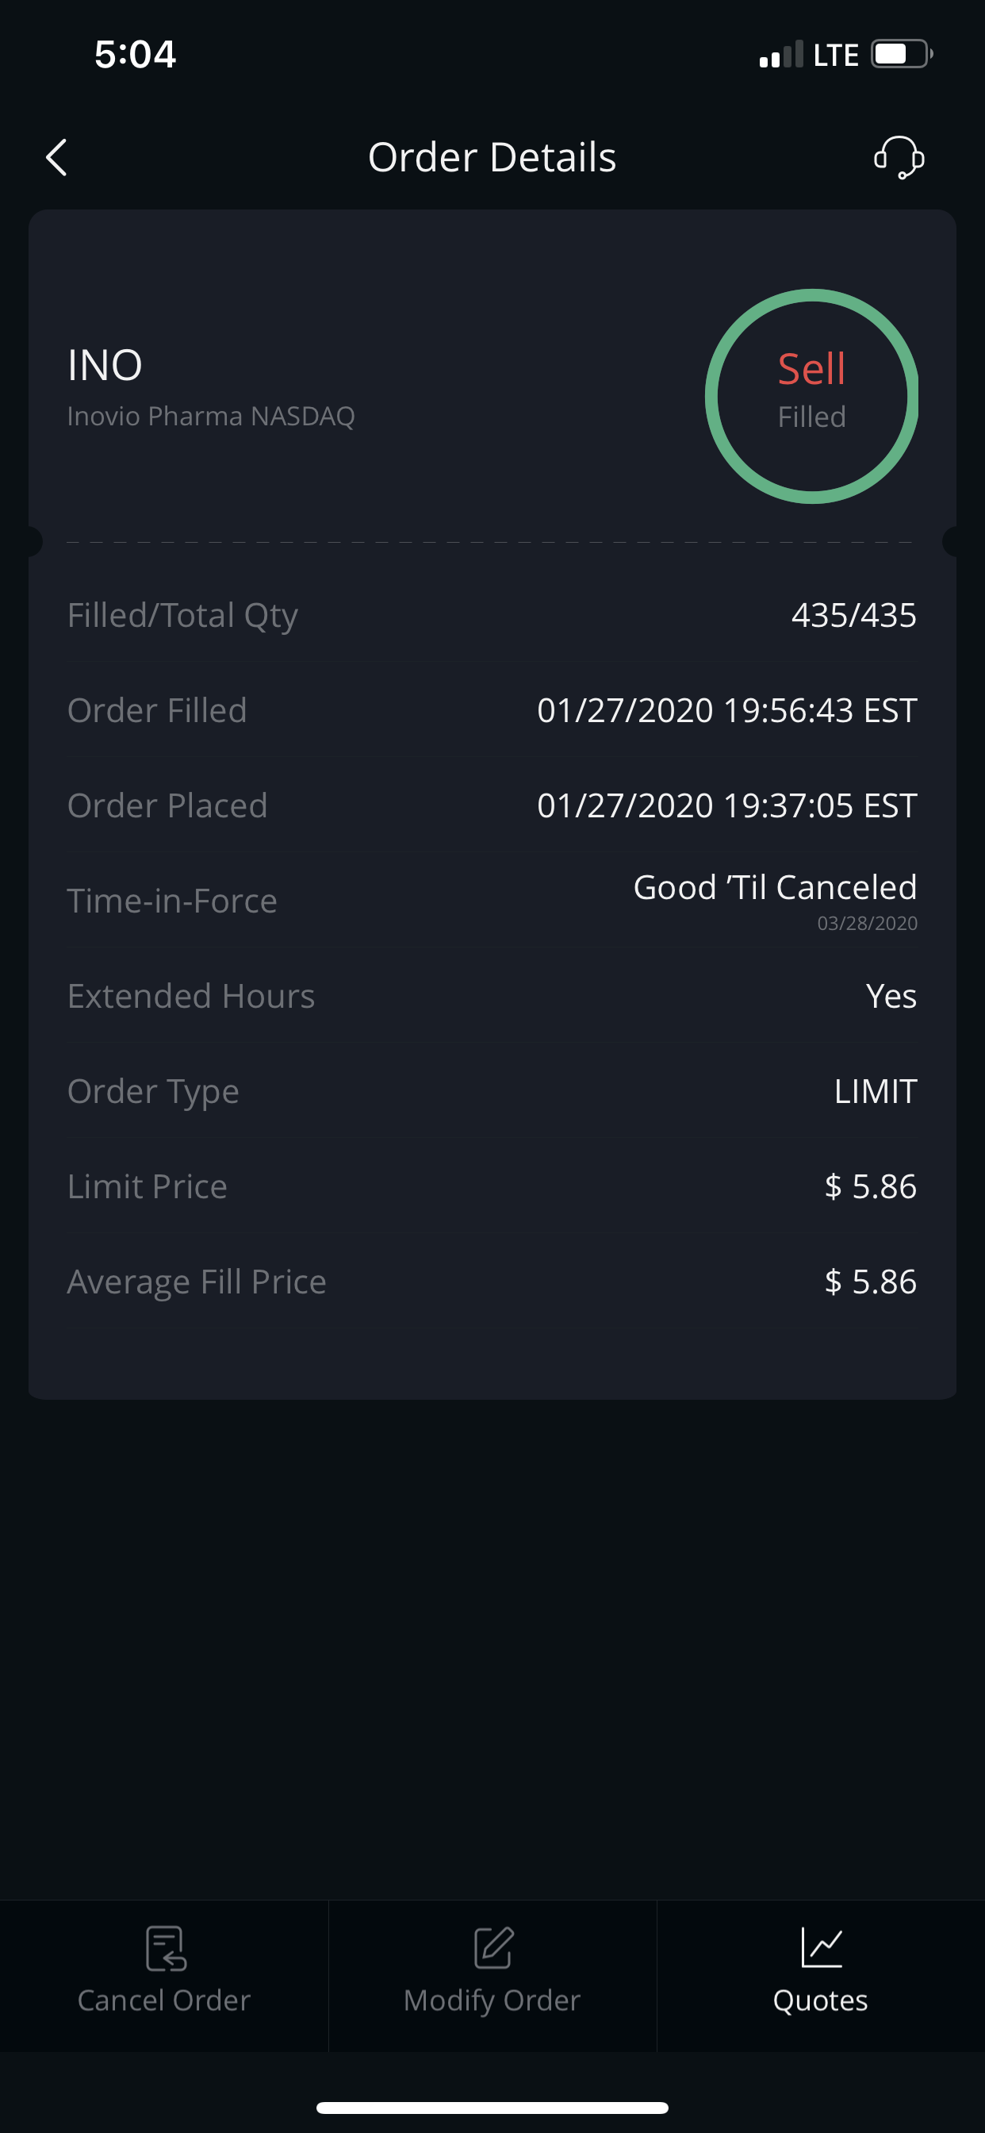Tap the home indicator bar
Viewport: 985px width, 2133px height.
pos(492,2108)
